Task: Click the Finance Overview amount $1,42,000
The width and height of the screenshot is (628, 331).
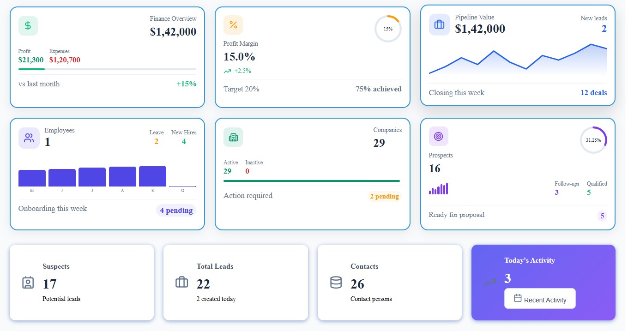Action: coord(173,32)
